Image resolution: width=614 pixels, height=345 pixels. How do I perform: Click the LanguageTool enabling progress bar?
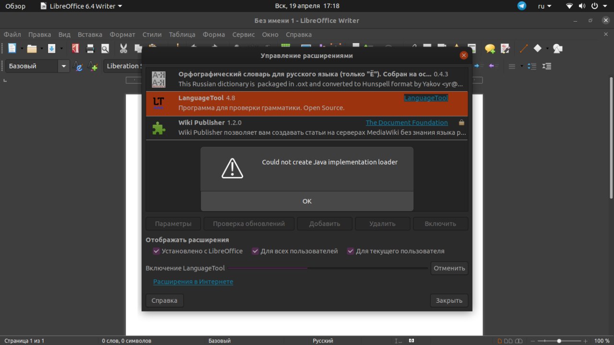[x=328, y=268]
